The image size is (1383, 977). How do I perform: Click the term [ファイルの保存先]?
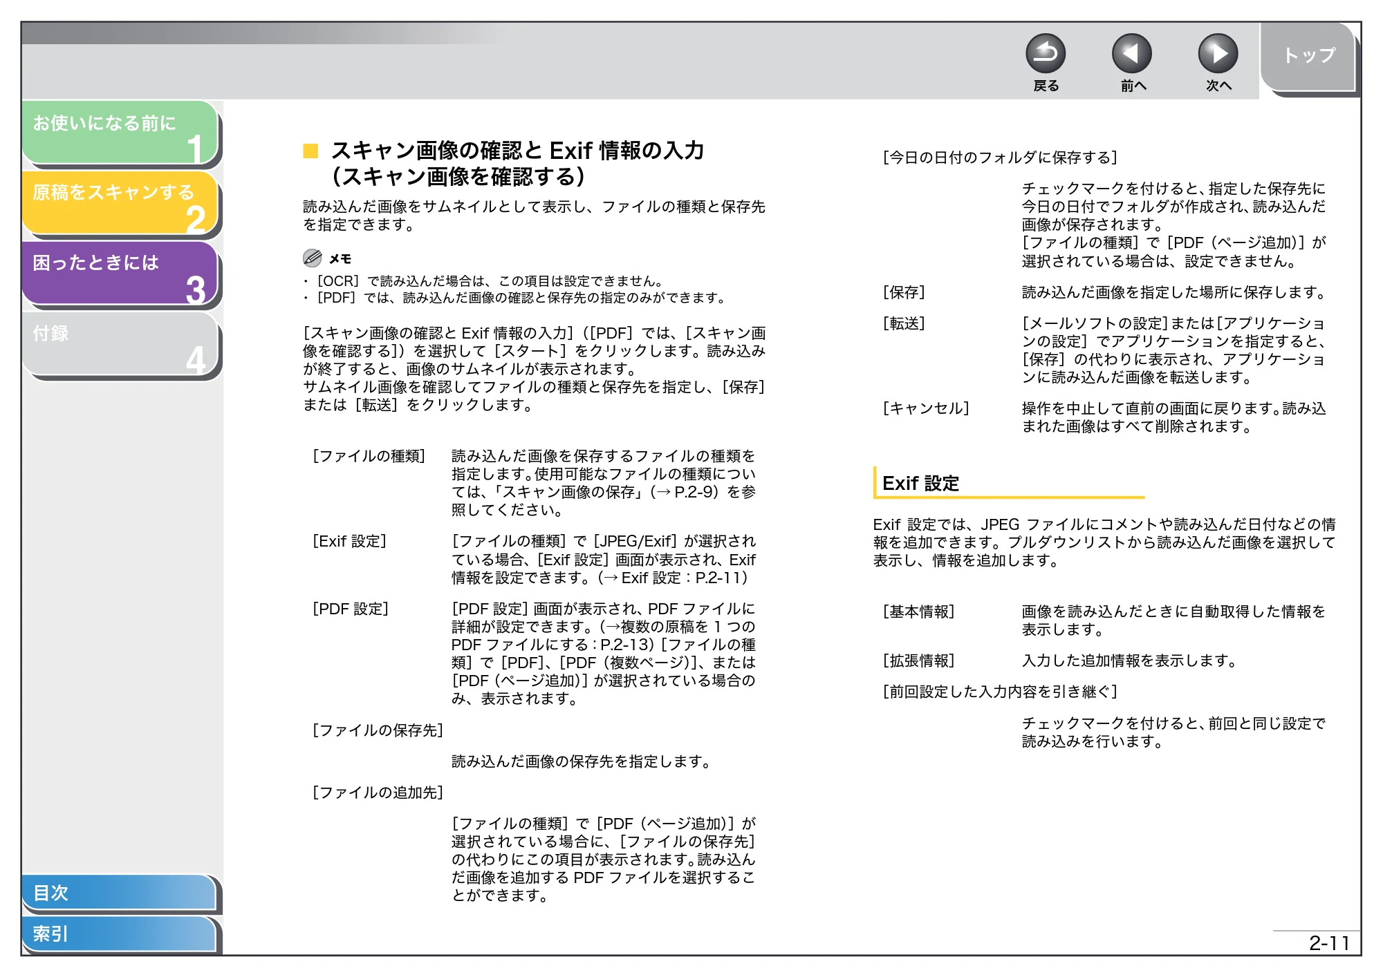378,730
